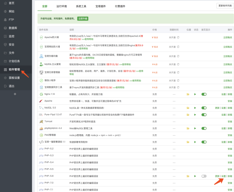Click status play icon for 宝塔一键部署源码

[195, 142]
